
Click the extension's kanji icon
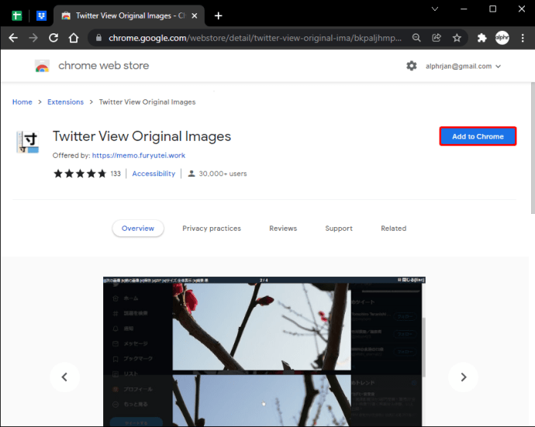tap(28, 142)
